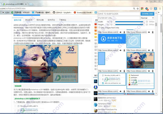Open the Normal filter mode dropdown

pyautogui.click(x=147, y=18)
